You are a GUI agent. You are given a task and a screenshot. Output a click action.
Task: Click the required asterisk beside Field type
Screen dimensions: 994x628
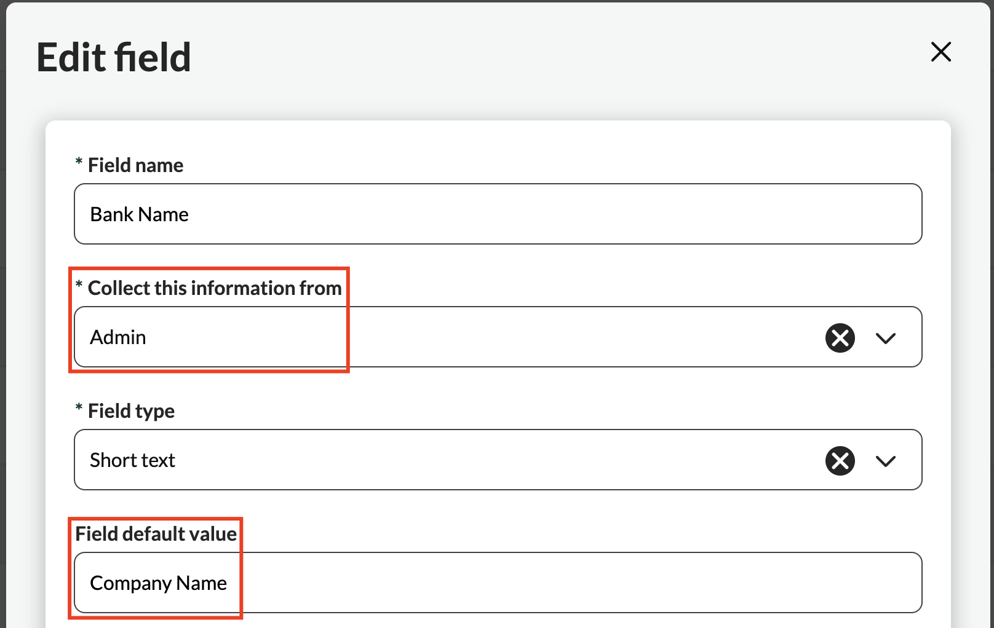coord(79,409)
